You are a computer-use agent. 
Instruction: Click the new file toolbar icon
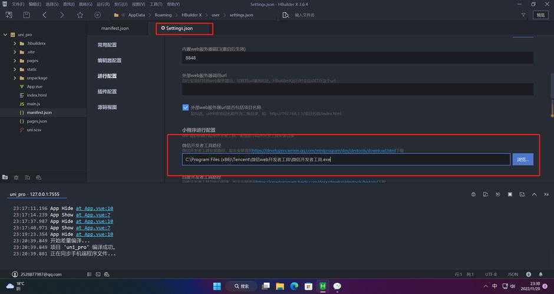[x=9, y=15]
